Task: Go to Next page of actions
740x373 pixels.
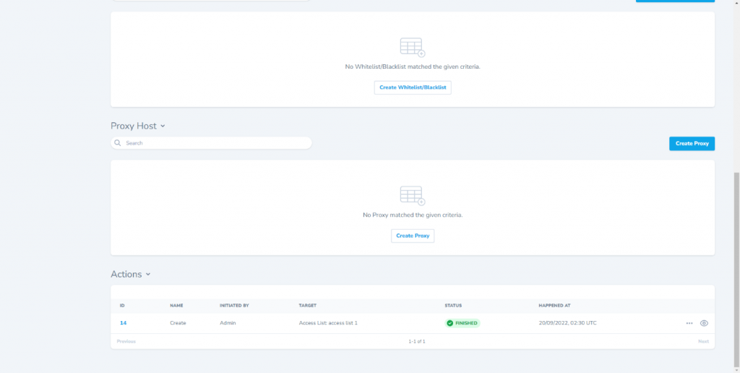Action: [703, 341]
